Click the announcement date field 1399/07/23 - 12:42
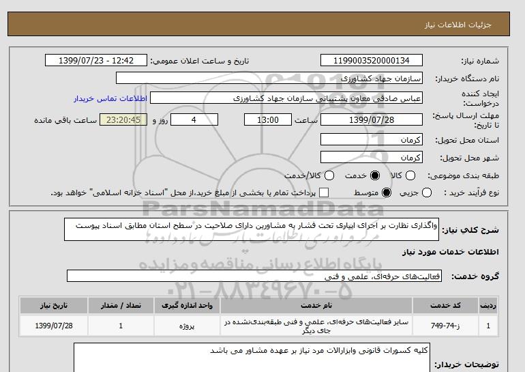This screenshot has height=372, width=525. pyautogui.click(x=96, y=61)
